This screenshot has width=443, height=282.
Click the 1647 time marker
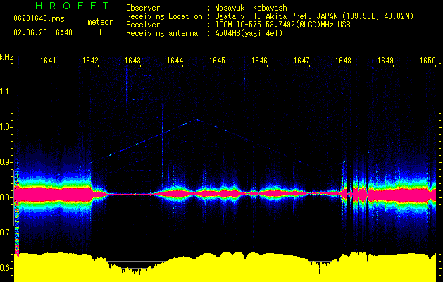coord(301,61)
